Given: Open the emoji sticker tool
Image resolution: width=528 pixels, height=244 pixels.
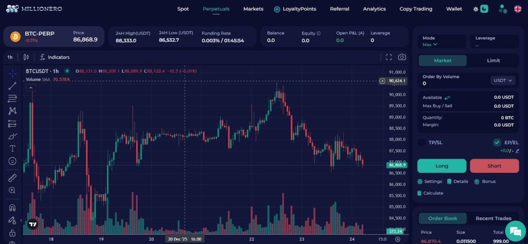Looking at the screenshot, I should pos(12,161).
